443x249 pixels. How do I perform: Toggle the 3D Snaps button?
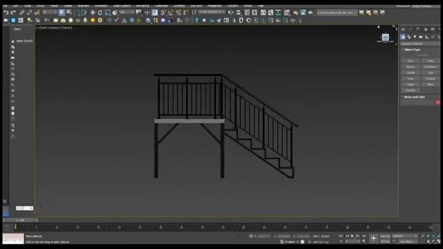[163, 12]
